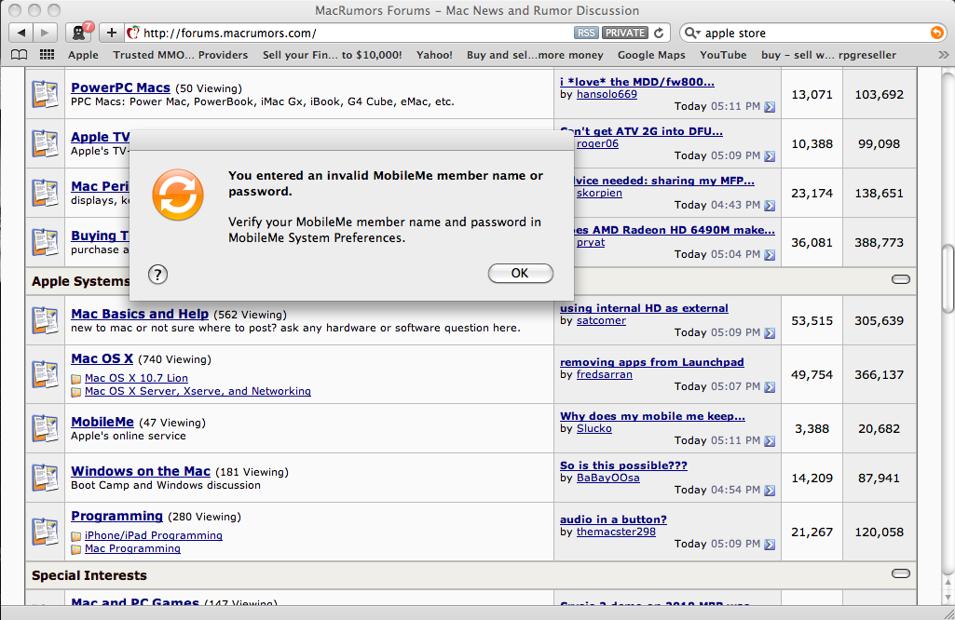Click the vertical scrollbar thumb
The image size is (955, 620).
948,278
